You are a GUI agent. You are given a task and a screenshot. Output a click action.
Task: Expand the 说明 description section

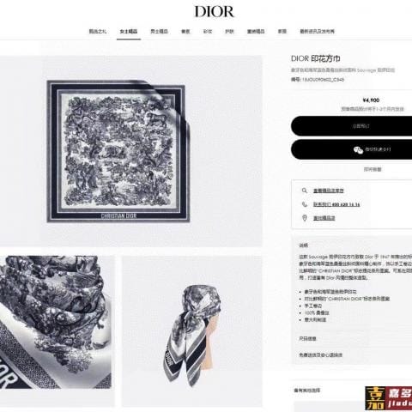point(304,245)
